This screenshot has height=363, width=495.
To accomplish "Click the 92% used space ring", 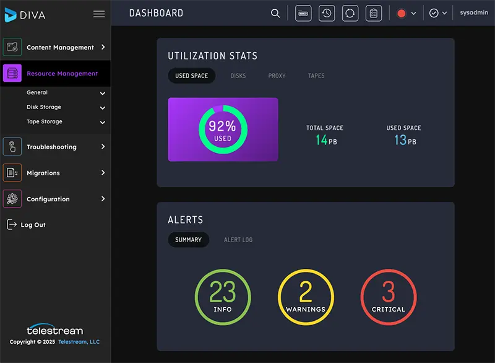I will click(x=223, y=129).
